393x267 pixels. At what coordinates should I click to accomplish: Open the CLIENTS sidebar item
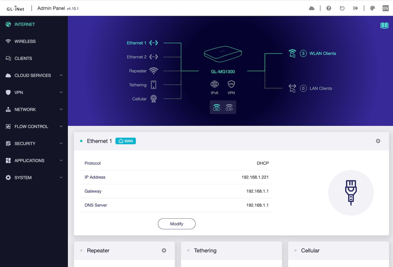click(34, 58)
